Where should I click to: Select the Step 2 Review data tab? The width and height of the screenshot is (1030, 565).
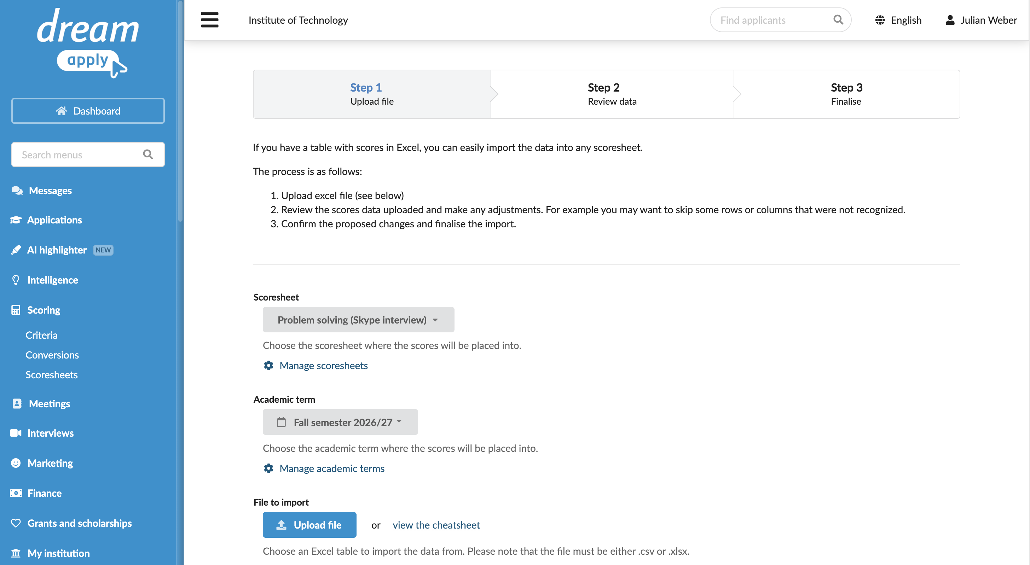click(612, 94)
